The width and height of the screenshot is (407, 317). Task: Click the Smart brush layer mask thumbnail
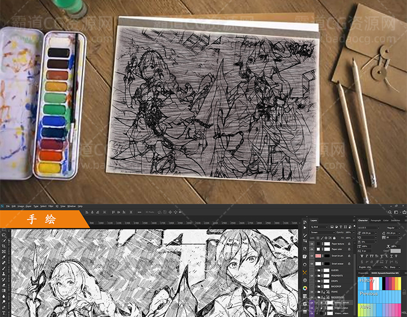point(327,256)
